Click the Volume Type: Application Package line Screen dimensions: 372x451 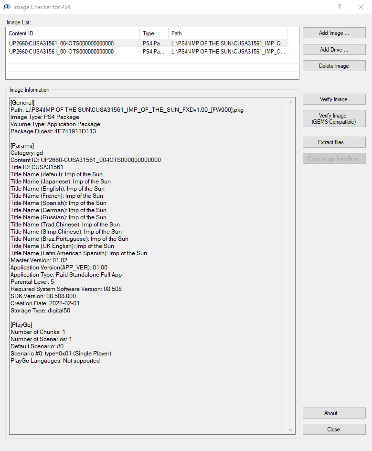pos(55,124)
